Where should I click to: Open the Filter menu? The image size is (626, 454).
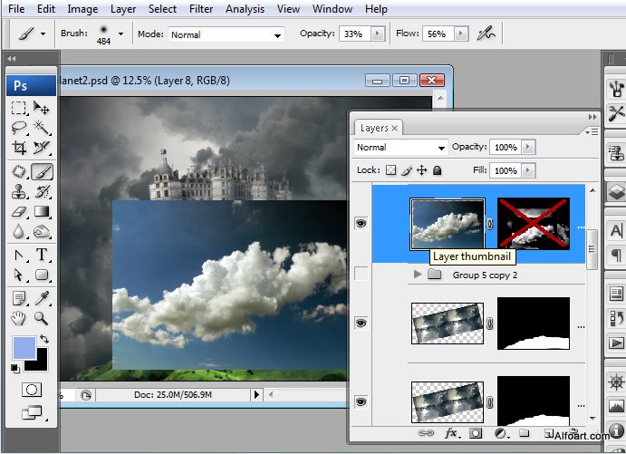coord(201,9)
